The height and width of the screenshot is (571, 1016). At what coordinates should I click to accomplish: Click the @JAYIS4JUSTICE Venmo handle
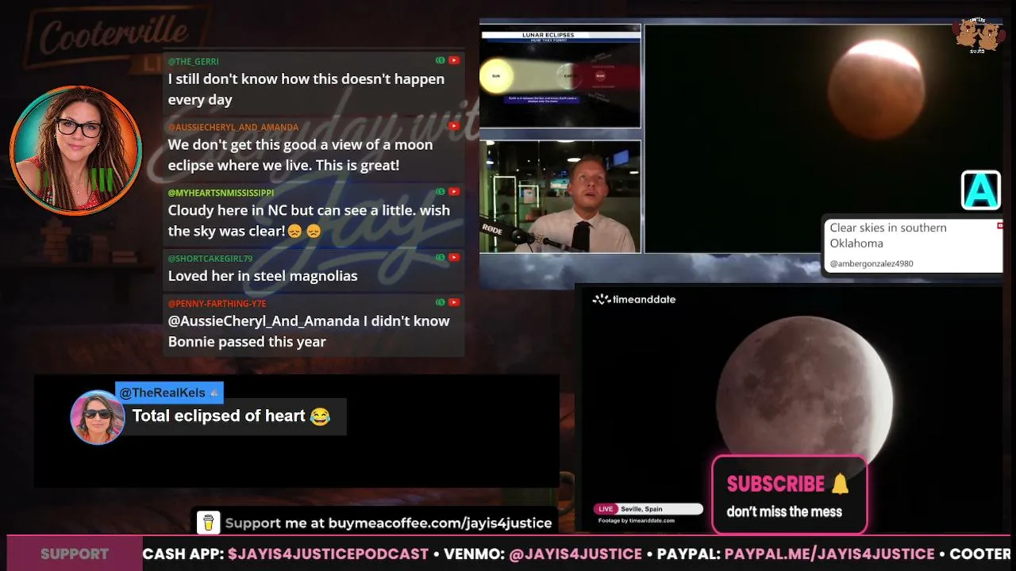(x=575, y=554)
